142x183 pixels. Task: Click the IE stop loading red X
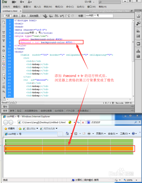[x=83, y=122]
